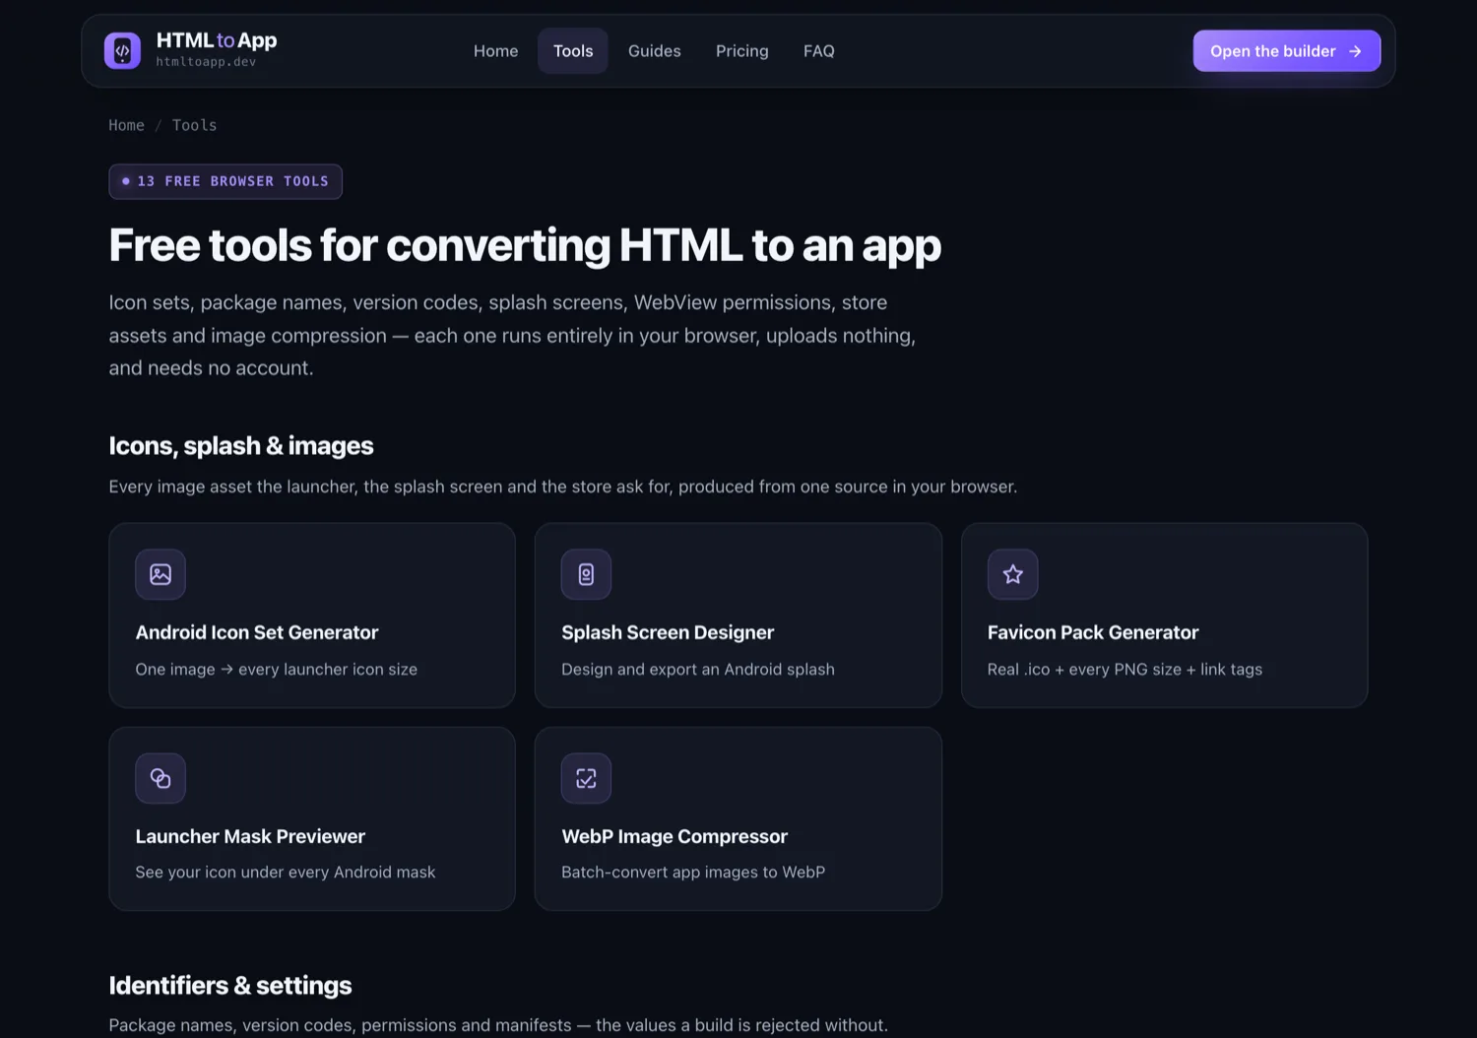Click 'Real .ico + every PNG size' text
This screenshot has height=1038, width=1477.
(x=1124, y=670)
